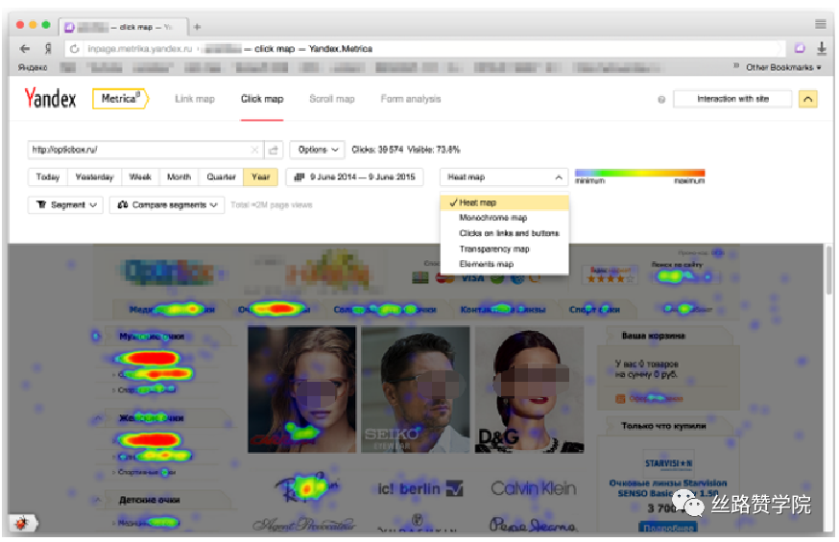The image size is (839, 542).
Task: Click the page vertical scrollbar
Action: coord(828,271)
